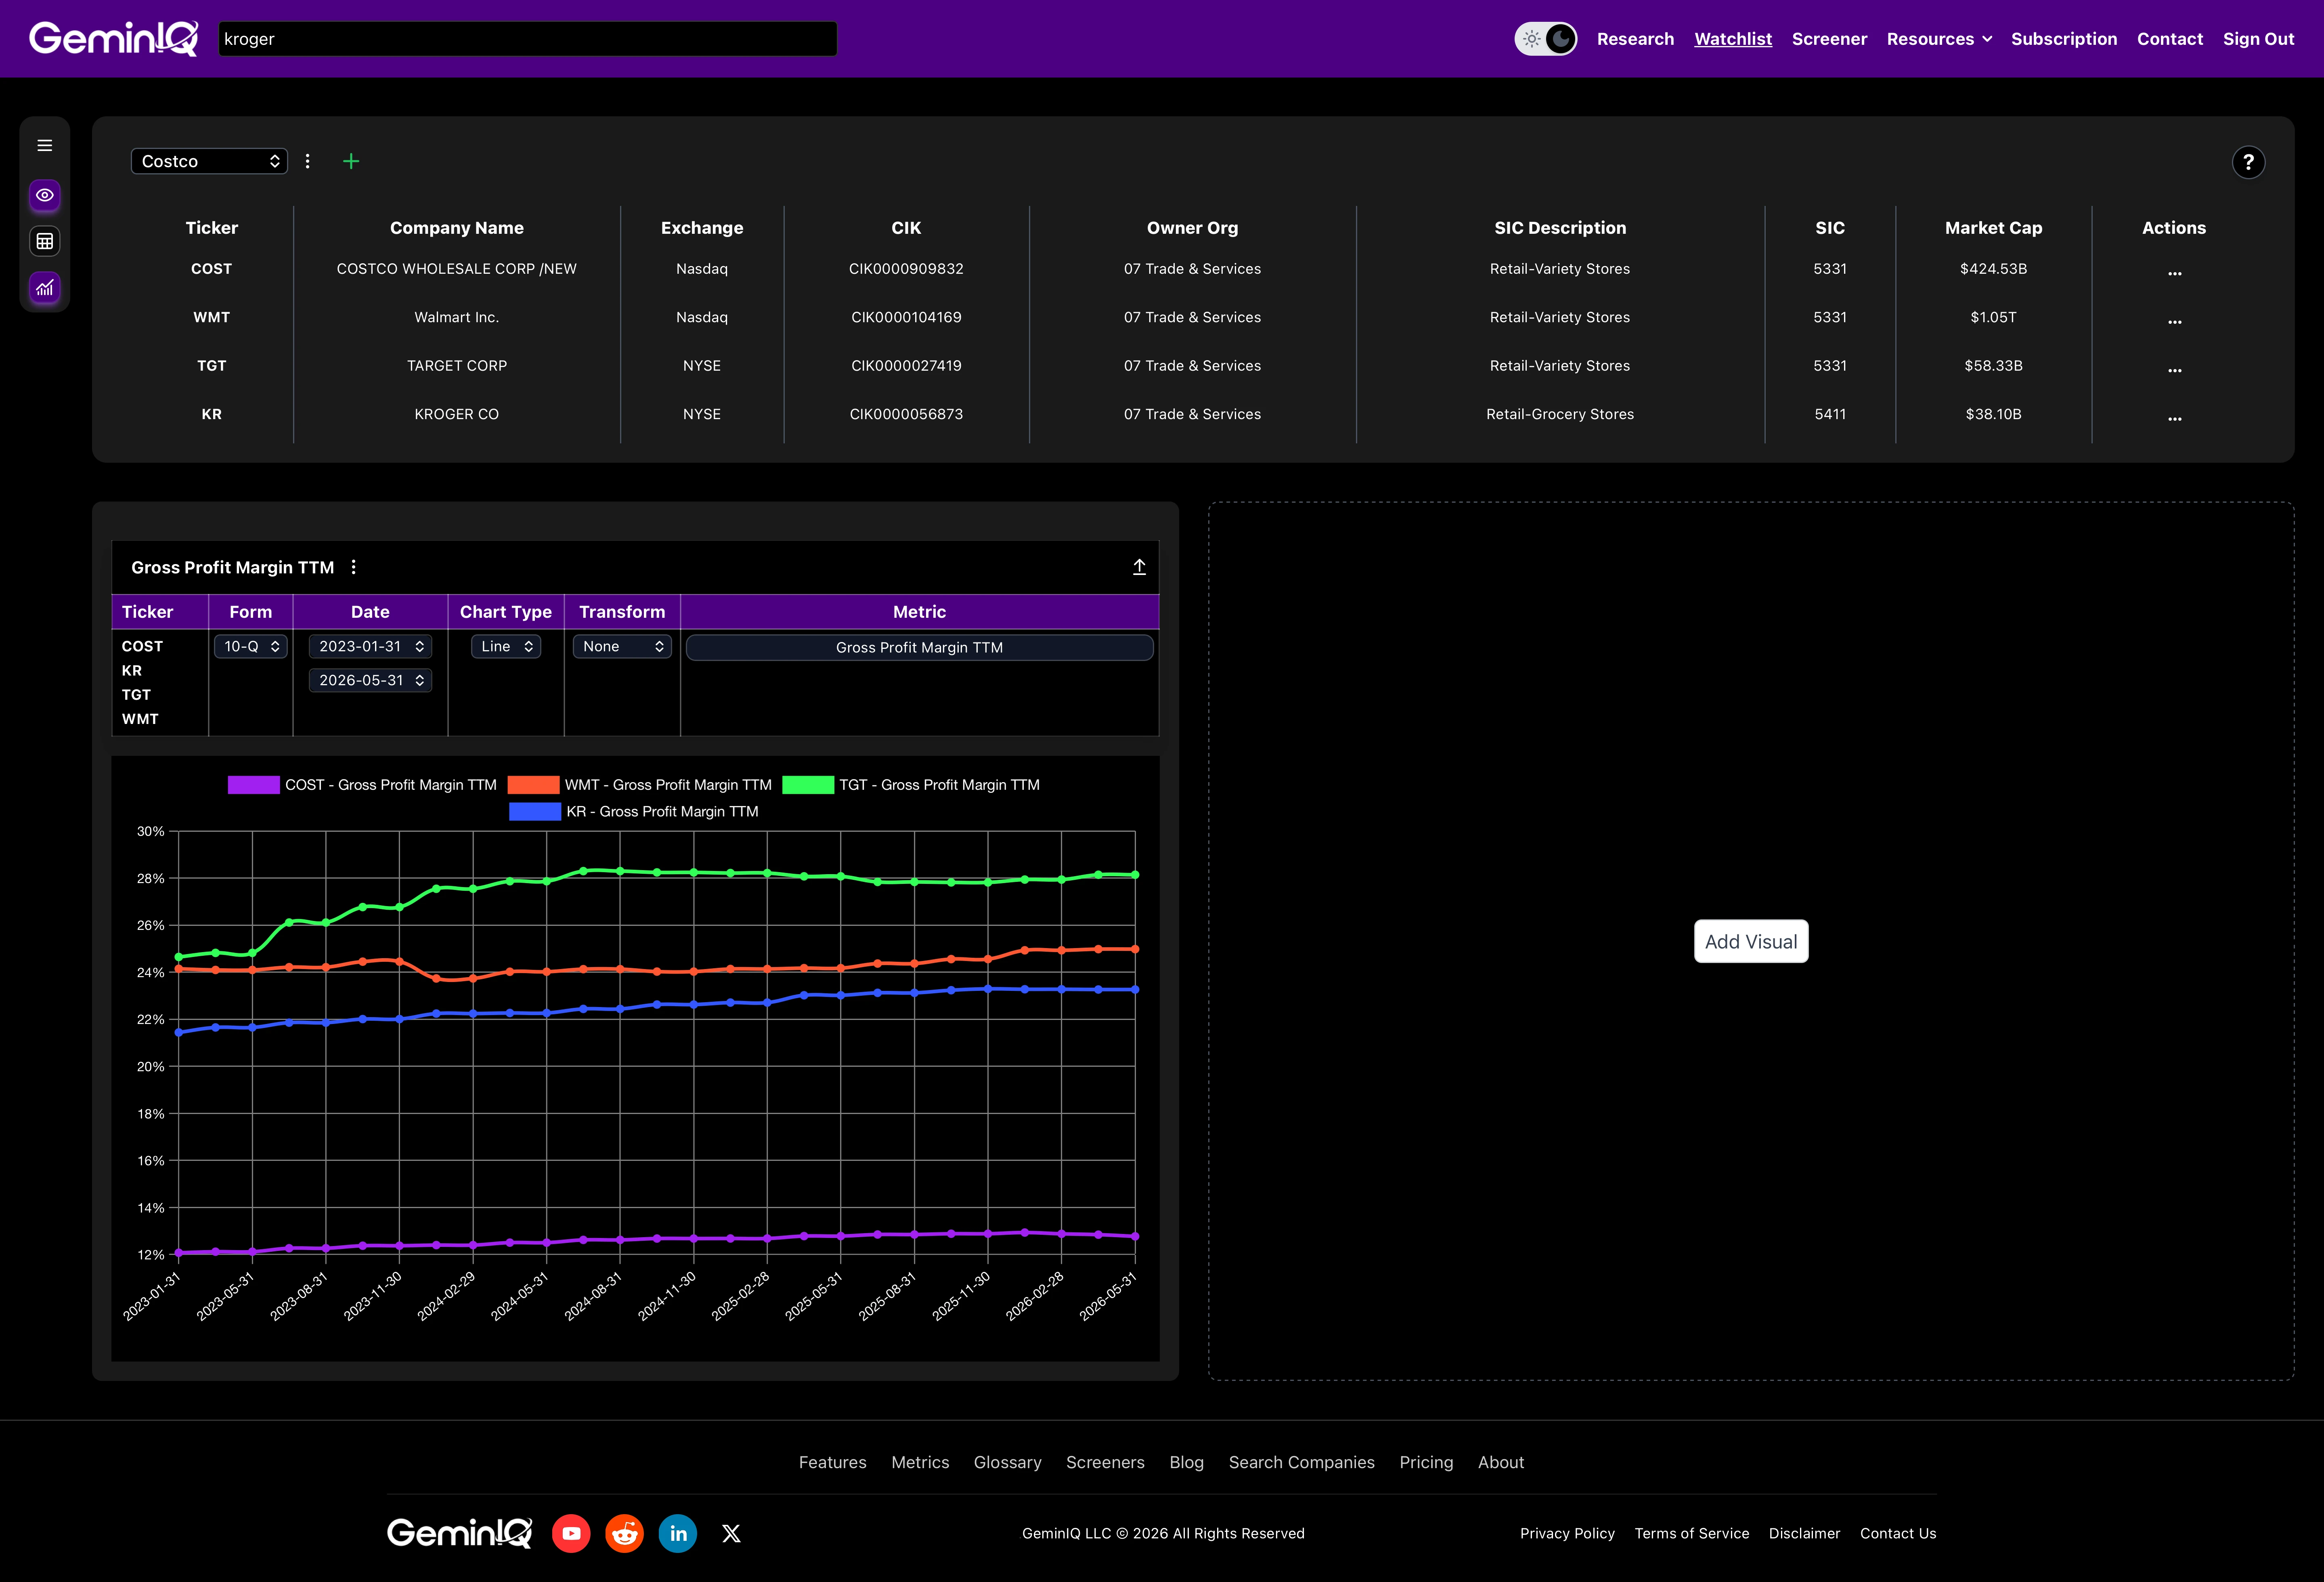Open the Screener nav item
The height and width of the screenshot is (1582, 2324).
point(1829,39)
